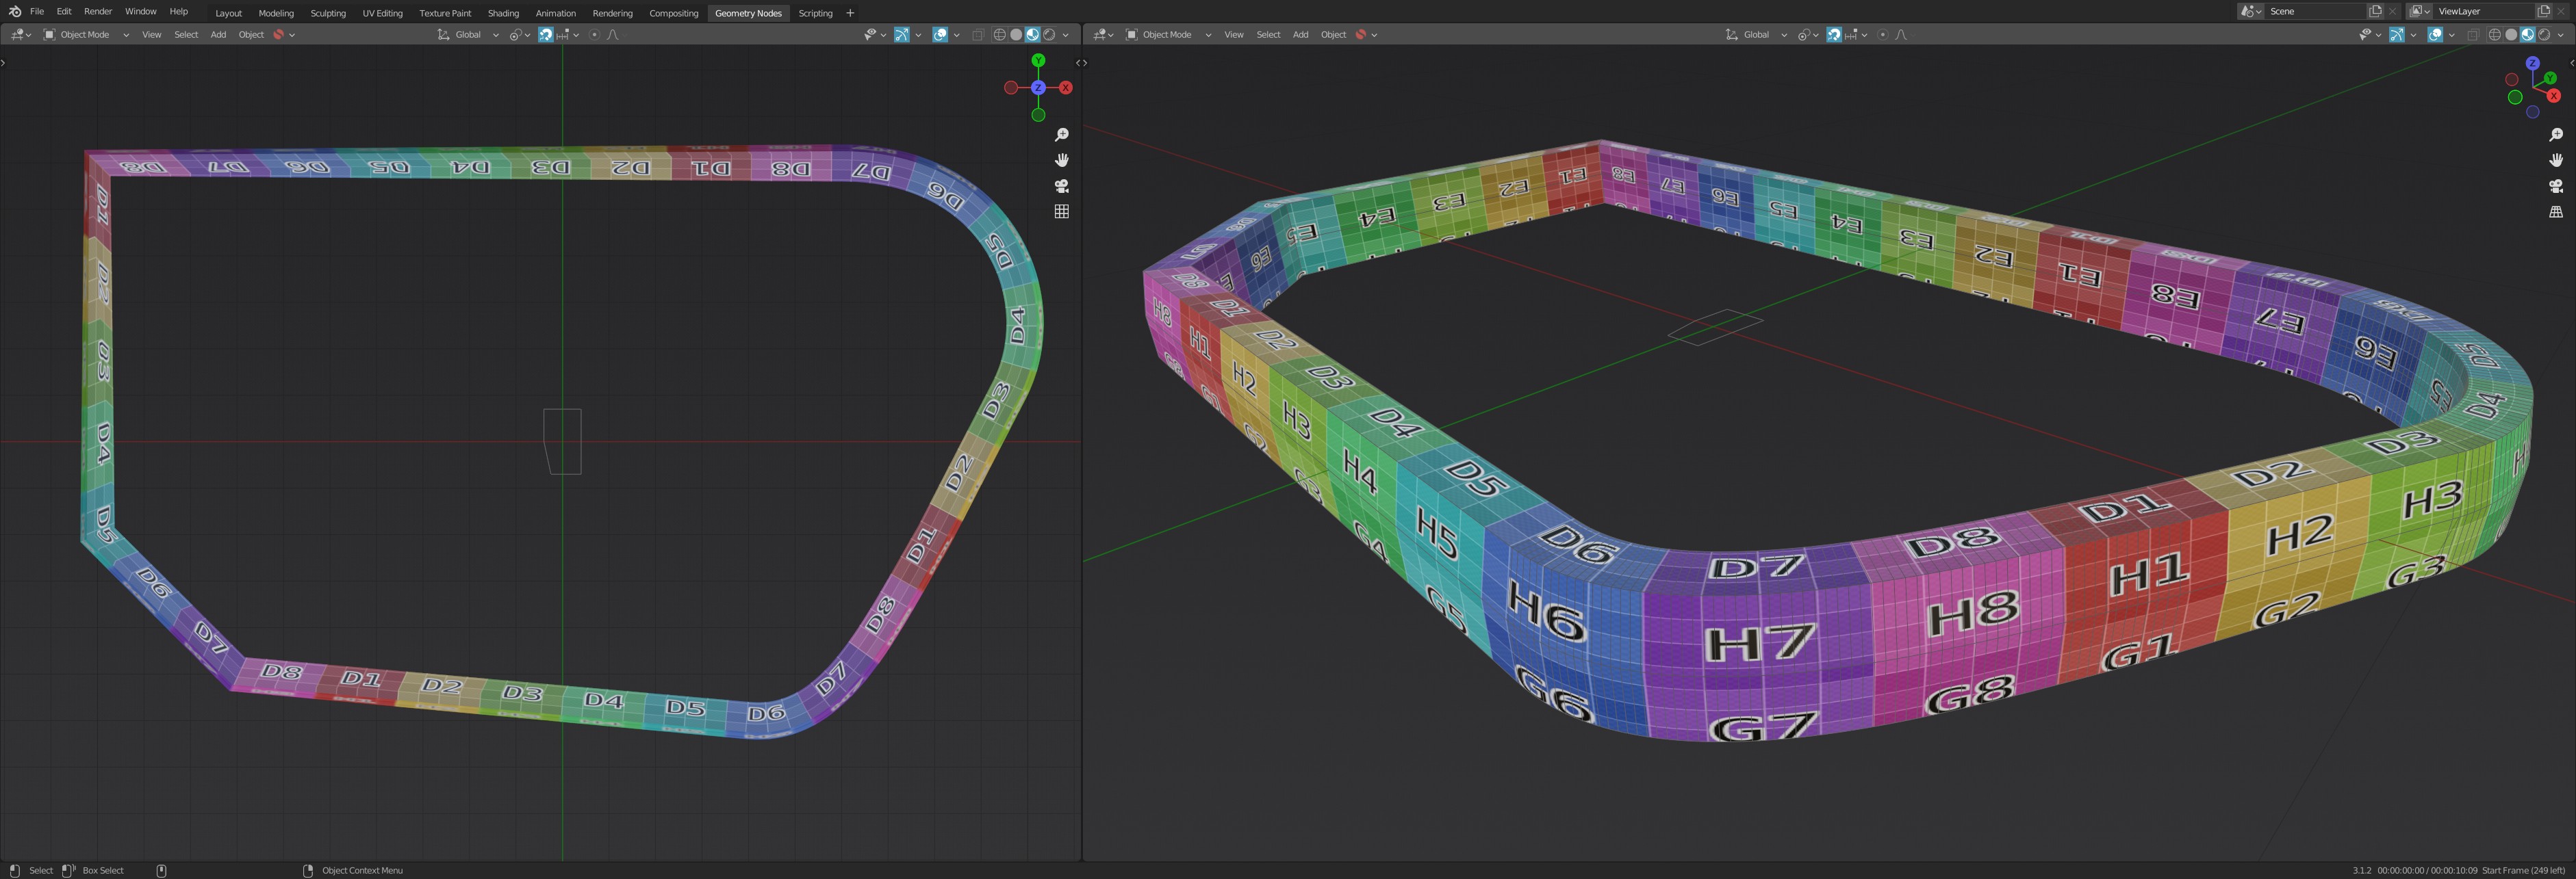Viewport: 2576px width, 879px height.
Task: Switch left viewport perspective/orthographic grid icon
Action: (1062, 212)
